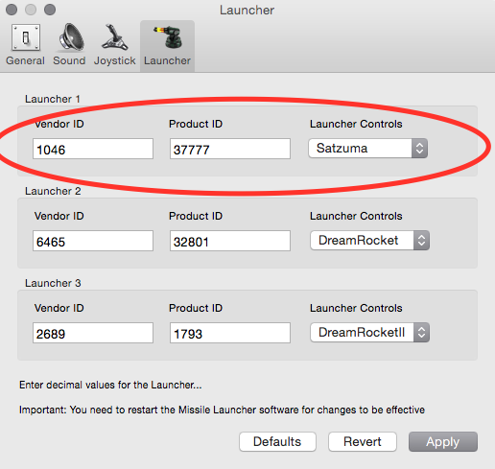Screen dimensions: 495x469
Task: Open the General preferences switch icon
Action: point(26,37)
